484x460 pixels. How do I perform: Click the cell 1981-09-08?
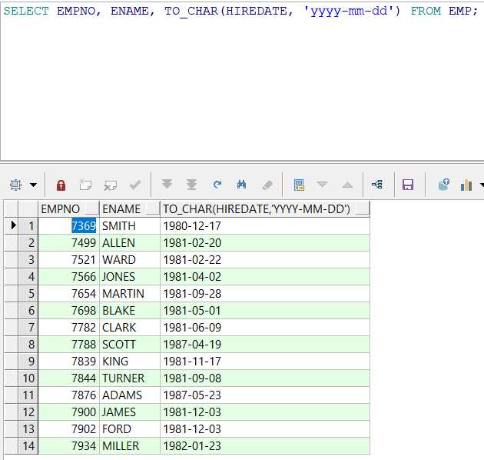pos(265,378)
